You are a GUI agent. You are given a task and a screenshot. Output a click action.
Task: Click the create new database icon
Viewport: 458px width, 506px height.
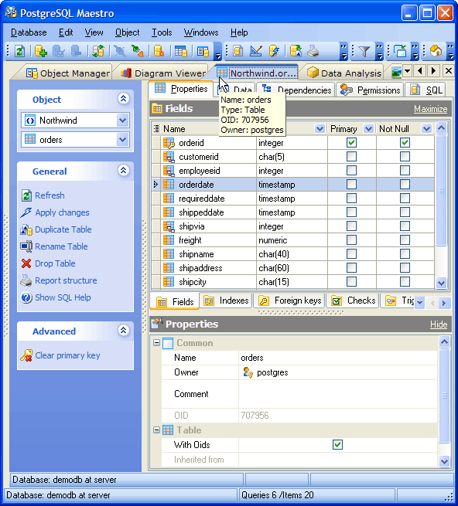coord(41,51)
